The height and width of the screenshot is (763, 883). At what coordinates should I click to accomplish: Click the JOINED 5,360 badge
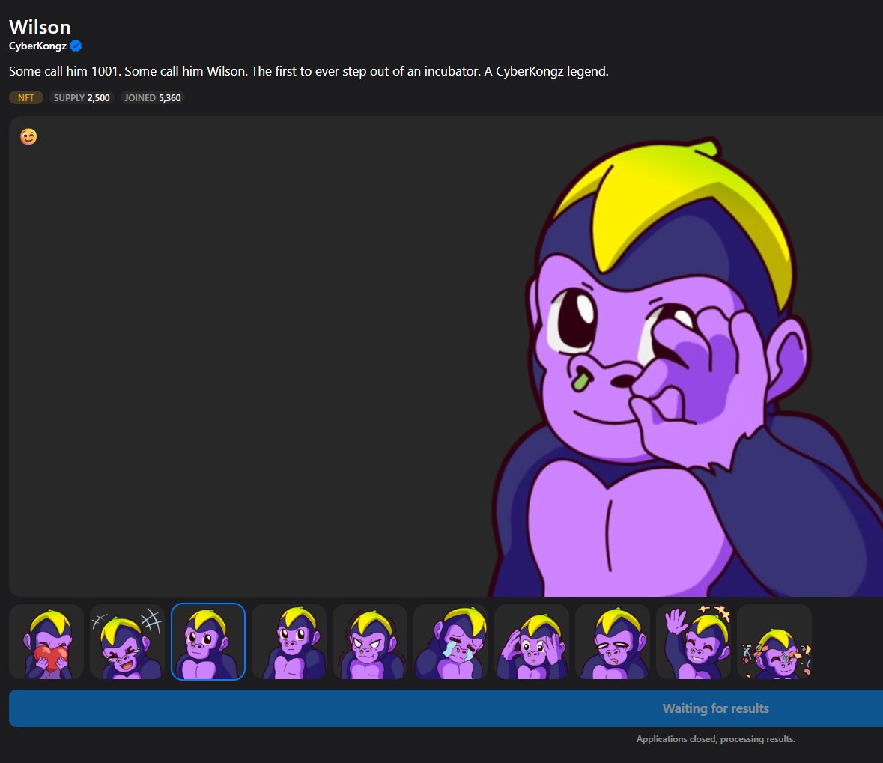coord(153,97)
